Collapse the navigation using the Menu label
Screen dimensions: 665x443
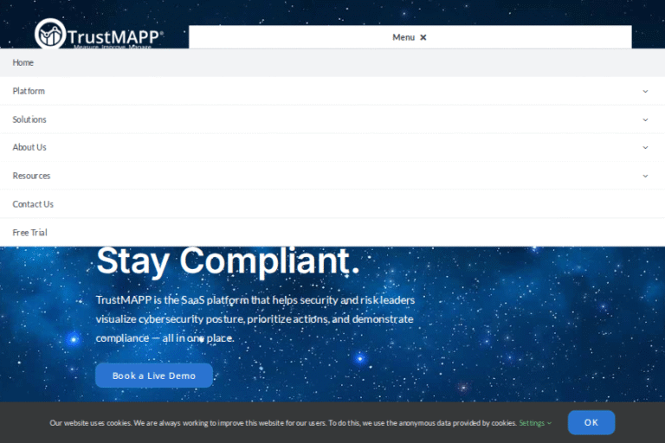[x=404, y=37]
